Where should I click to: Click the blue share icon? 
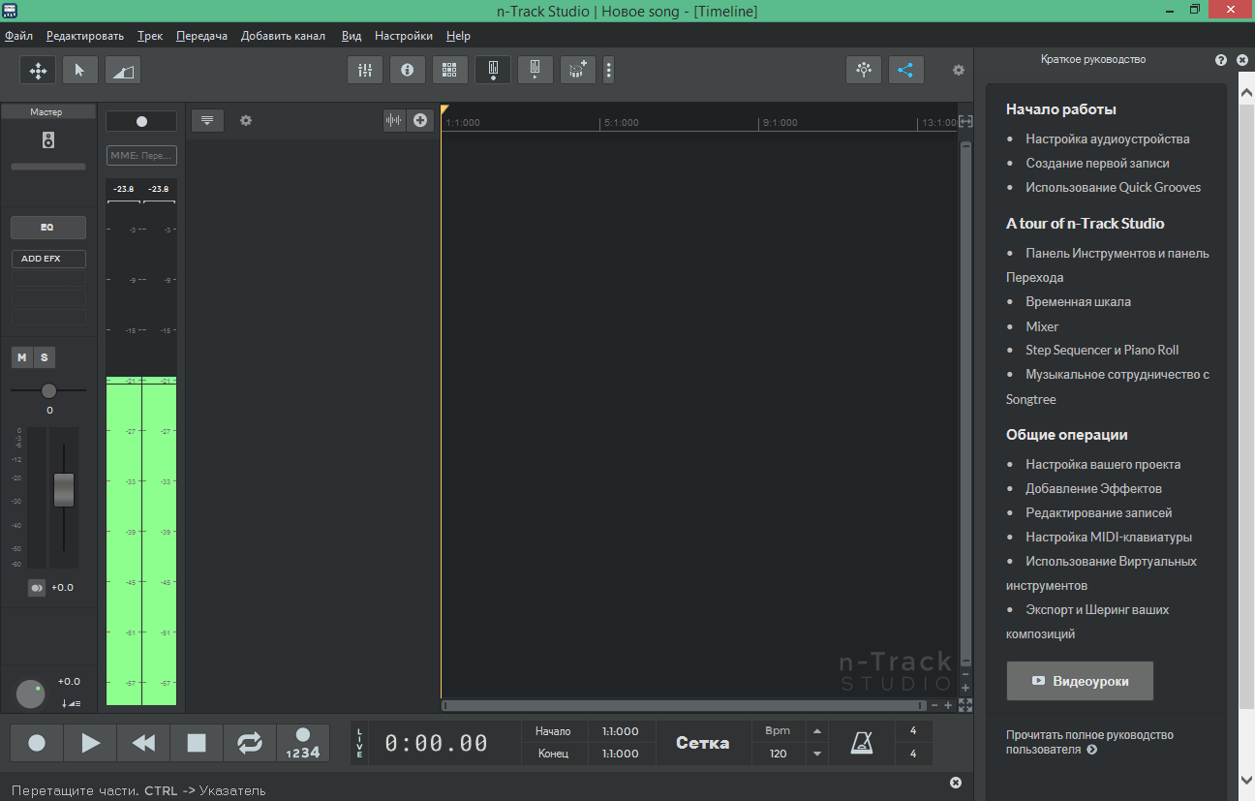click(x=906, y=70)
